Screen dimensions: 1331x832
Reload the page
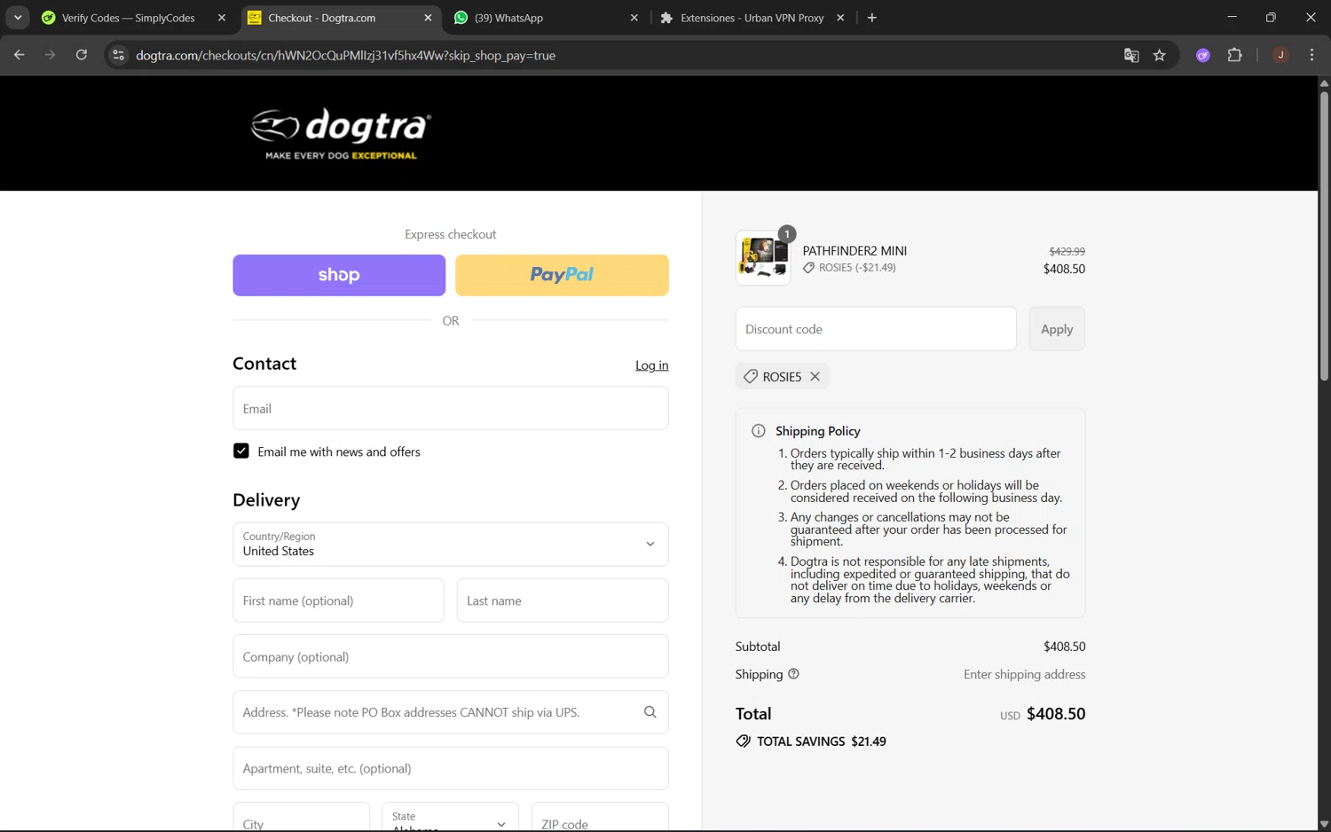pyautogui.click(x=82, y=55)
